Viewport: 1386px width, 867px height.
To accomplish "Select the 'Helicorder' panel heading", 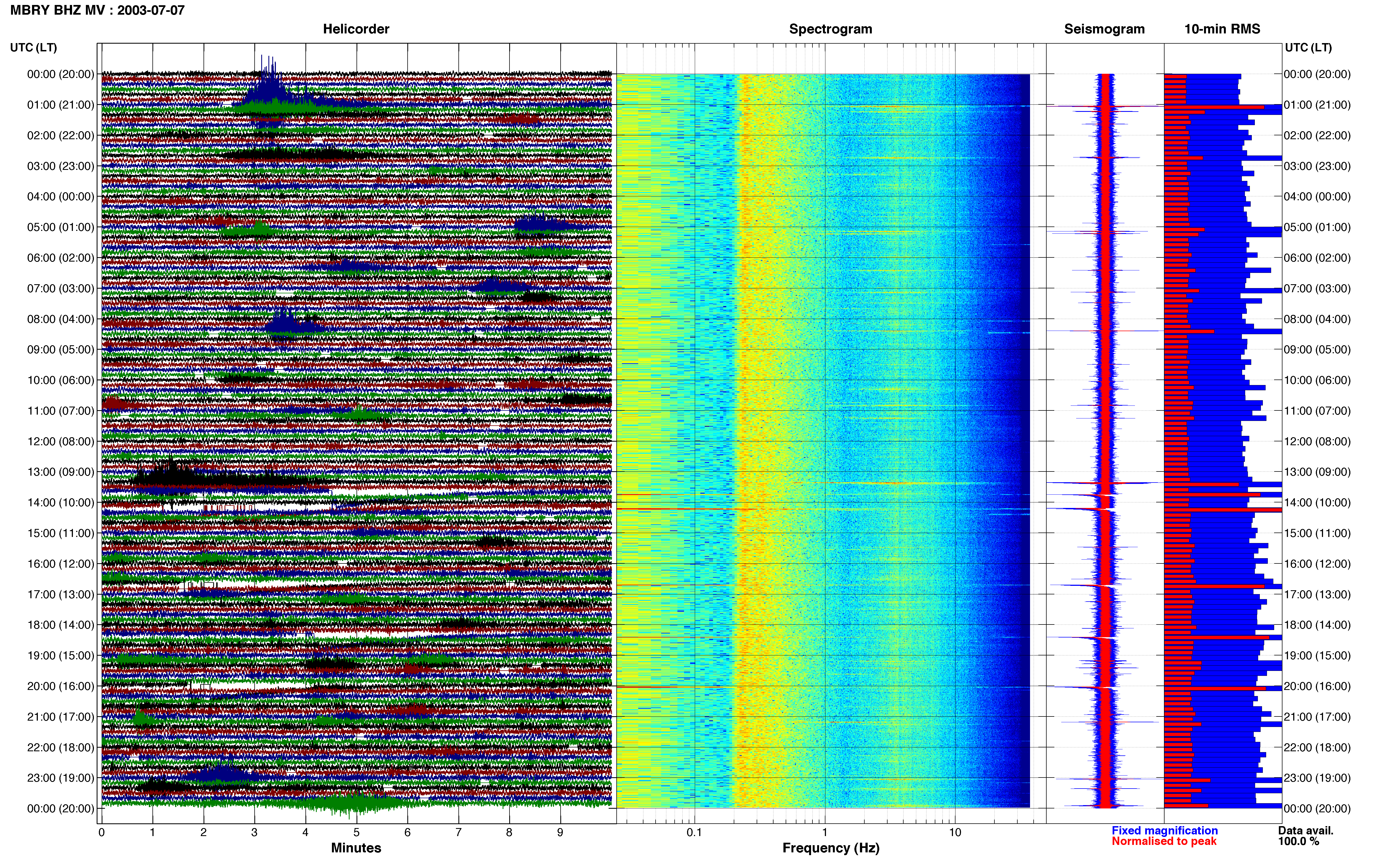I will tap(356, 29).
